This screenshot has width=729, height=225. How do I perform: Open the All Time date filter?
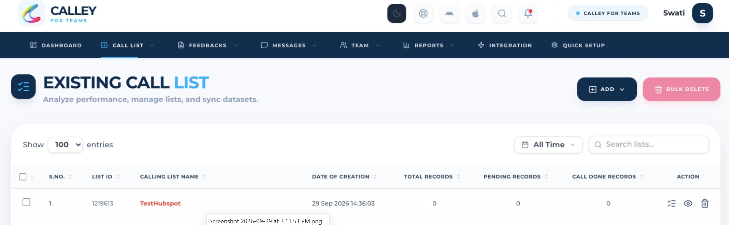[548, 145]
